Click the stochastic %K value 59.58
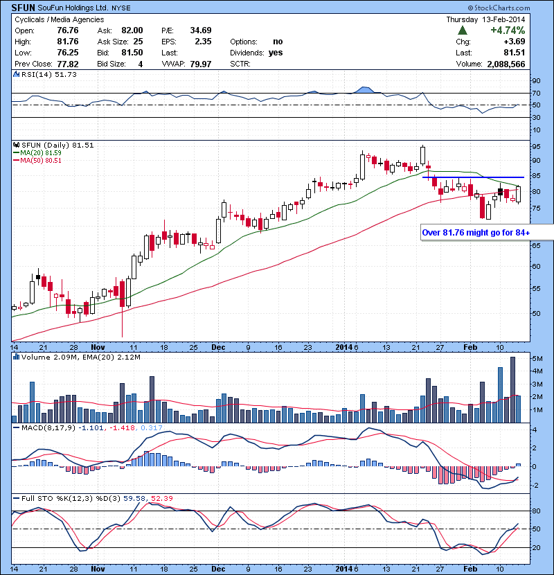554x575 pixels. (134, 498)
